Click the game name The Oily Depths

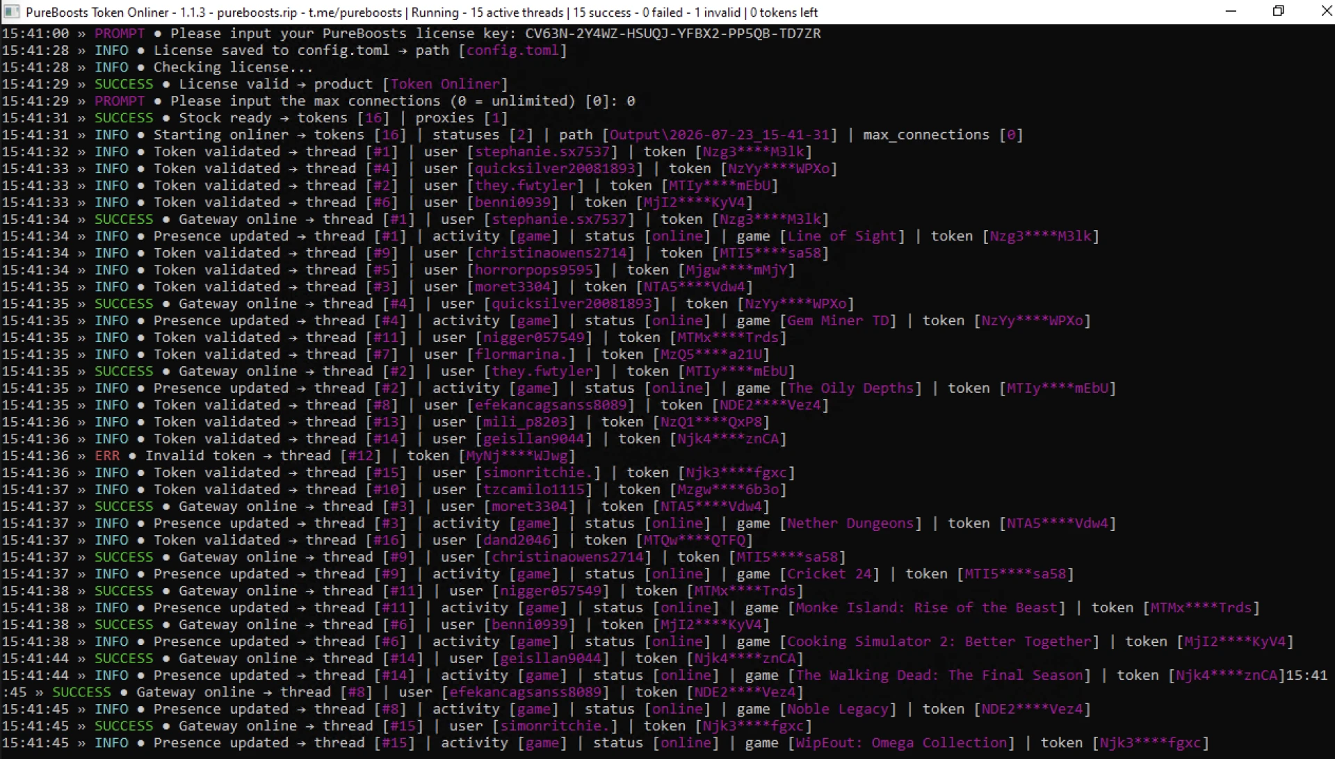(850, 389)
